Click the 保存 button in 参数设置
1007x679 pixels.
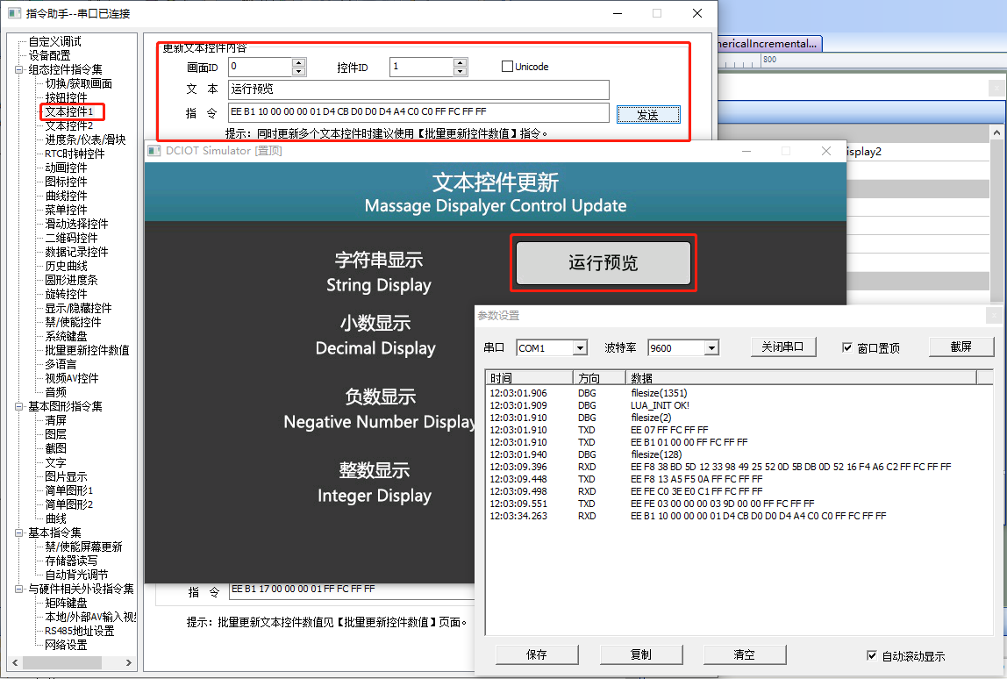coord(537,654)
